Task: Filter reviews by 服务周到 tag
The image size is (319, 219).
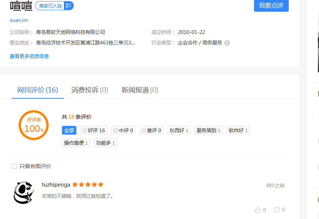Action: [208, 130]
